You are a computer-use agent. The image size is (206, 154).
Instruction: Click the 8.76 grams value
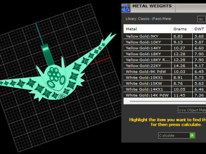pos(178,83)
